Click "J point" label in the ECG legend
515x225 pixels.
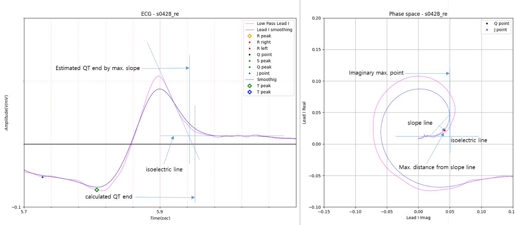(x=264, y=73)
